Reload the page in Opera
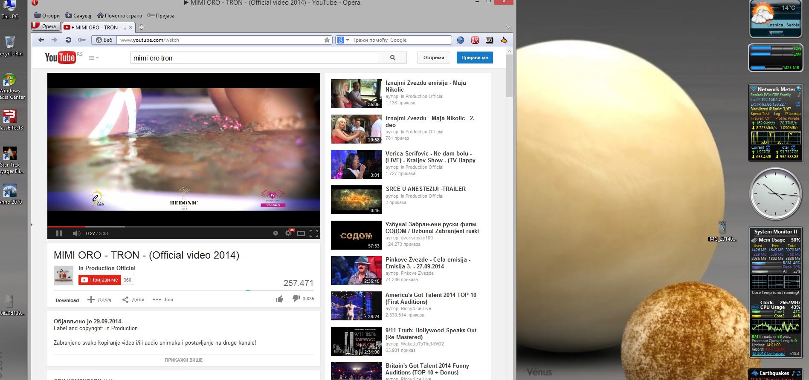Image resolution: width=809 pixels, height=380 pixels. (x=68, y=40)
